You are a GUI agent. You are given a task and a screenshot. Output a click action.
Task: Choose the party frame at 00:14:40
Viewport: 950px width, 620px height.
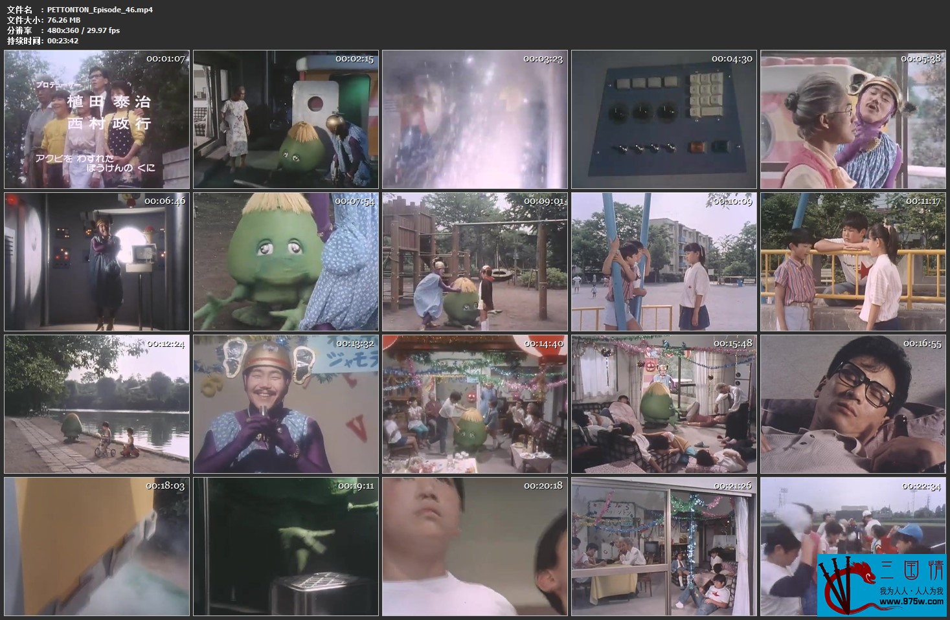tap(475, 404)
